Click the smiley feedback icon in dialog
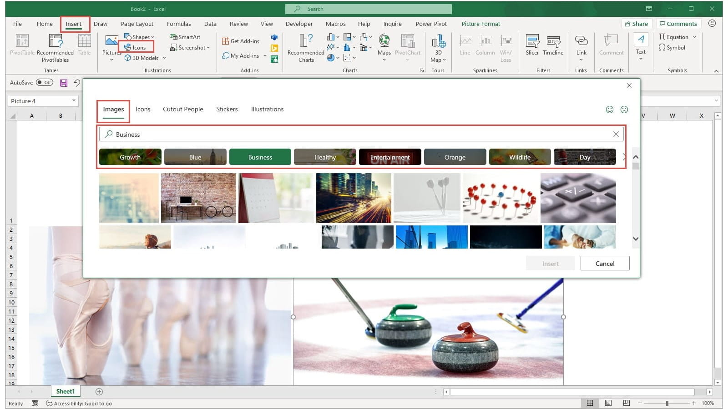 (x=610, y=110)
